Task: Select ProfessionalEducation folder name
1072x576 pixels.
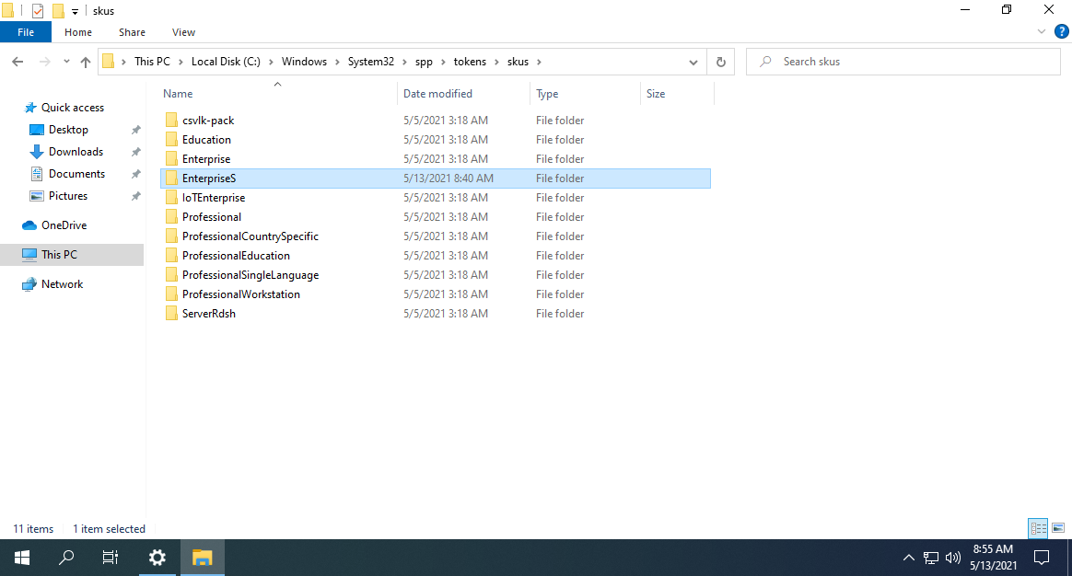Action: (236, 256)
